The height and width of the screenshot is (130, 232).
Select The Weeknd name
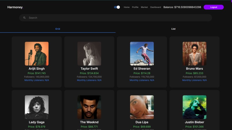tap(89, 122)
